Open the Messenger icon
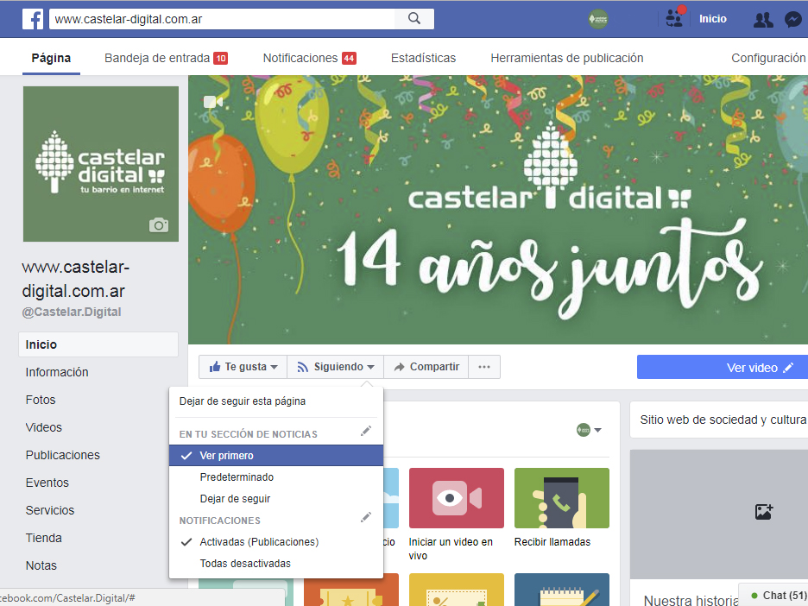The height and width of the screenshot is (606, 808). (793, 20)
